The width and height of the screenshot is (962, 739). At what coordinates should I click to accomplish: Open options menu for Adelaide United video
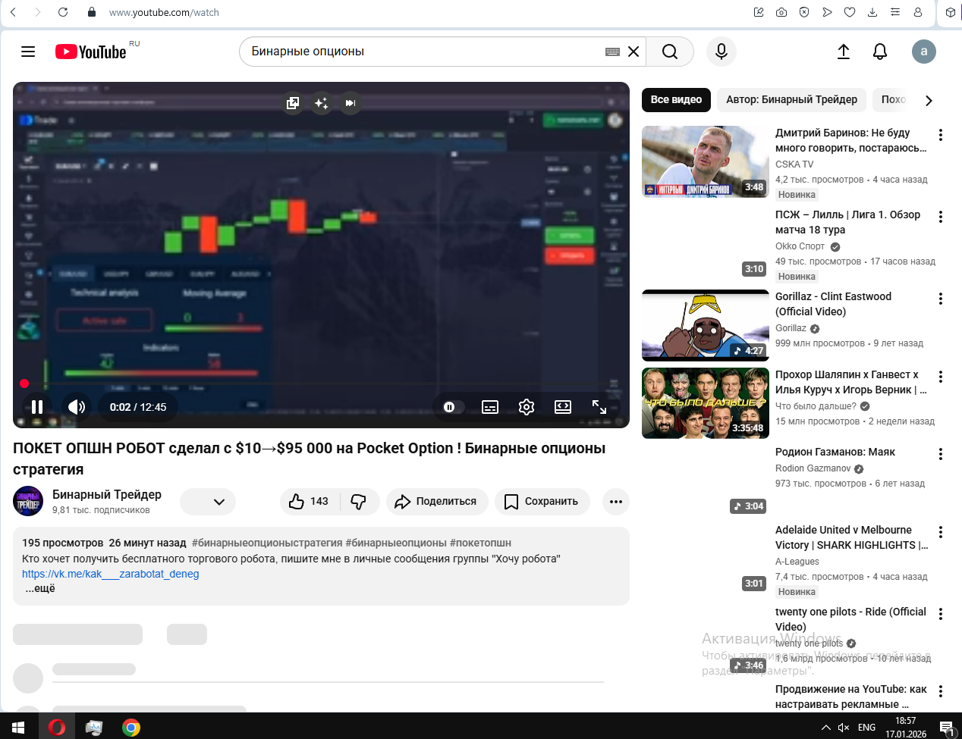pos(941,532)
